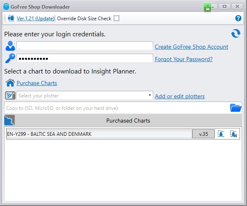Click the folder icon to browse for destination
This screenshot has width=247, height=206.
pos(235,108)
